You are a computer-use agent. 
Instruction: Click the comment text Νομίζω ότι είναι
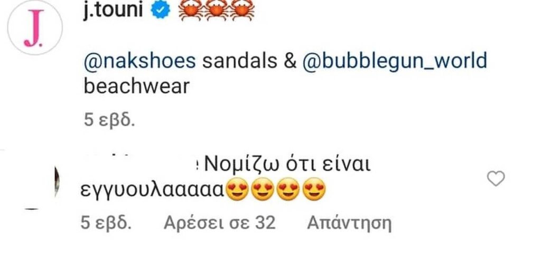click(x=287, y=165)
